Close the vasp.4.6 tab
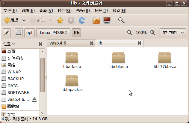The height and width of the screenshot is (123, 189). pyautogui.click(x=92, y=43)
